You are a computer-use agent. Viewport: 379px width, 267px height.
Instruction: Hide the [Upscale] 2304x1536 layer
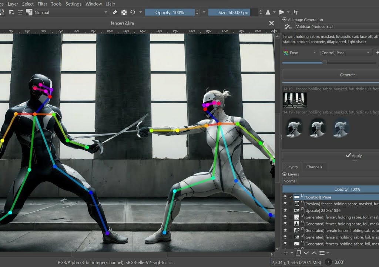285,211
